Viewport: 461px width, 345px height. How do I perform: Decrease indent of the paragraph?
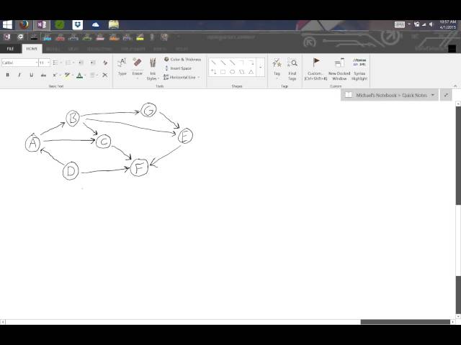coord(81,63)
